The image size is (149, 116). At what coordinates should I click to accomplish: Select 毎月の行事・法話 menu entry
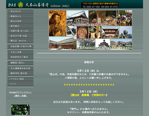click(x=20, y=36)
